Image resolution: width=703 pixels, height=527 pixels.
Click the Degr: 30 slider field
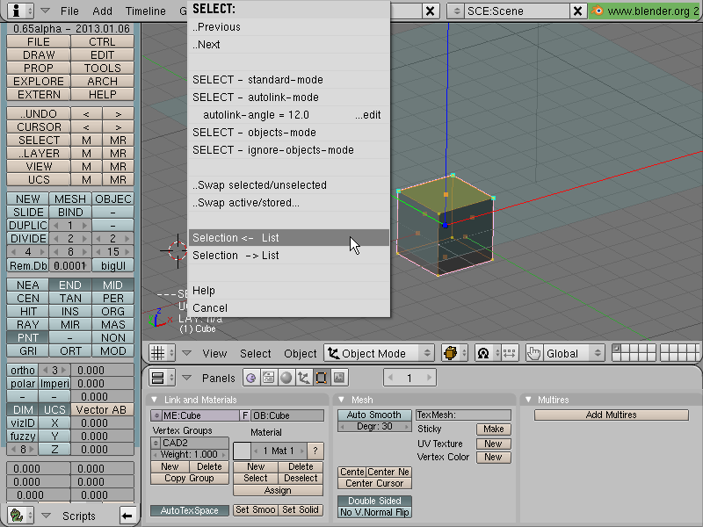click(x=374, y=426)
